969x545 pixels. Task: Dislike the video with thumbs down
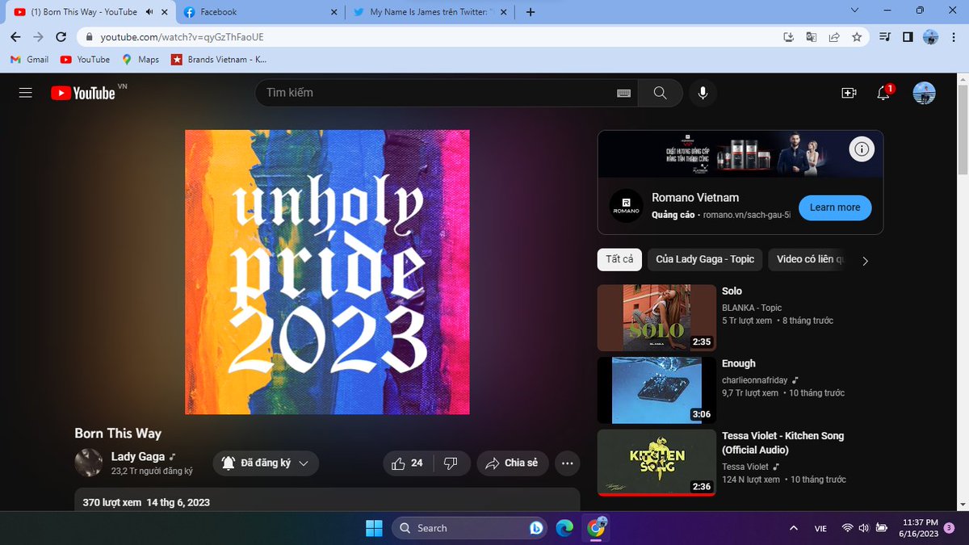[x=451, y=463]
